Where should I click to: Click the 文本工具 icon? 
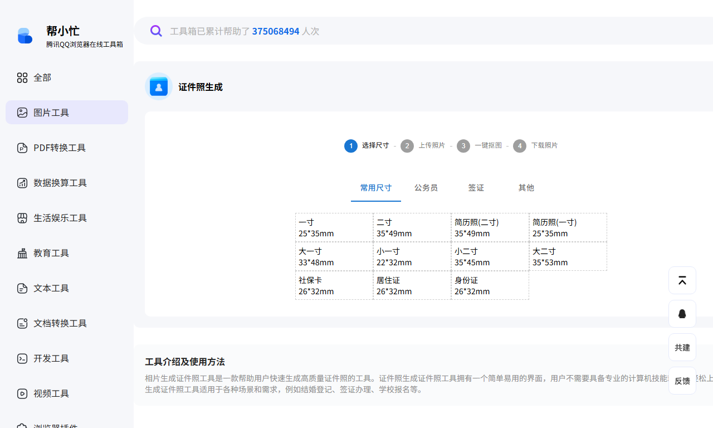coord(22,288)
